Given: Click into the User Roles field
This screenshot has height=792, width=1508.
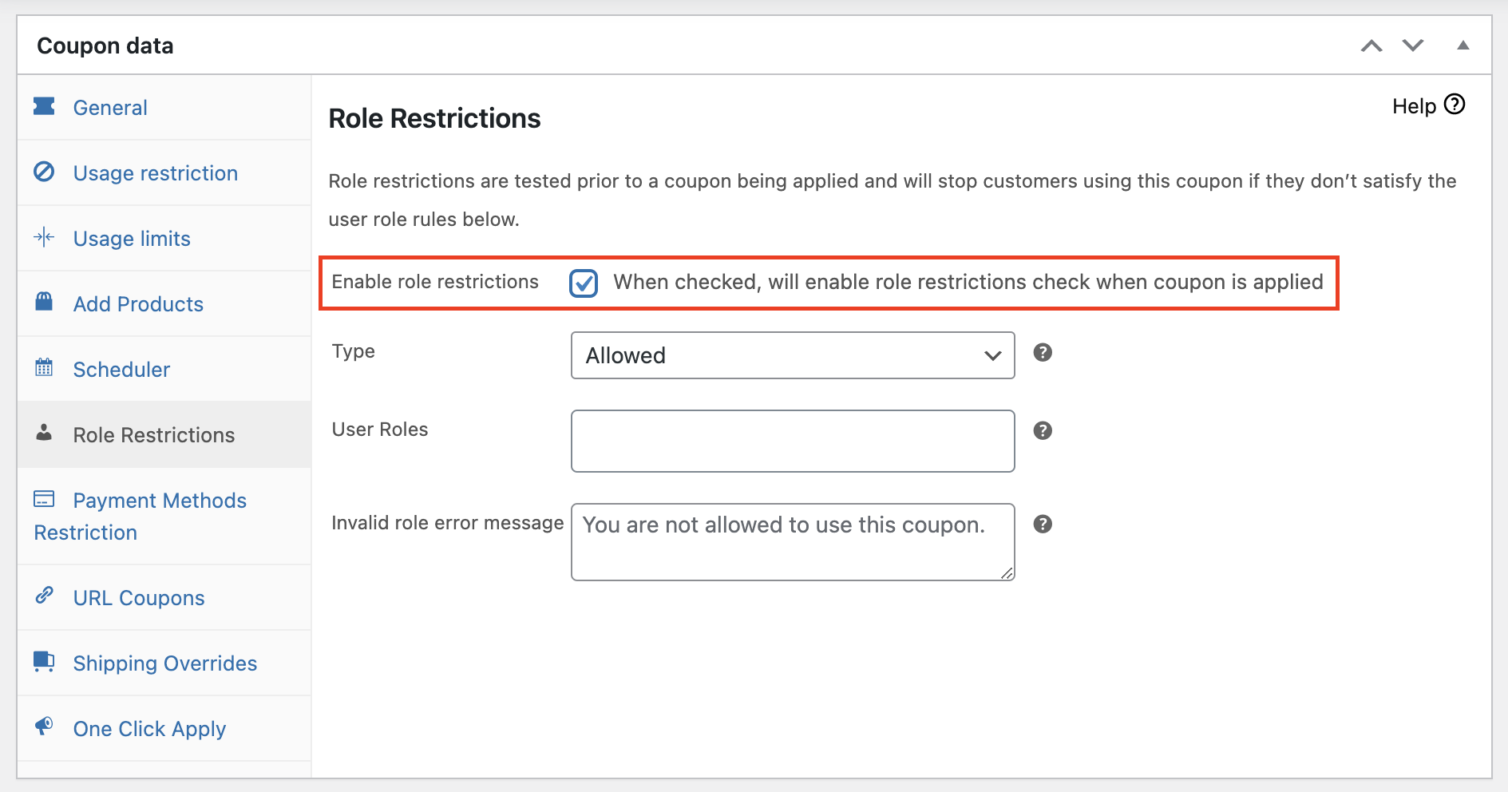Looking at the screenshot, I should (x=793, y=441).
